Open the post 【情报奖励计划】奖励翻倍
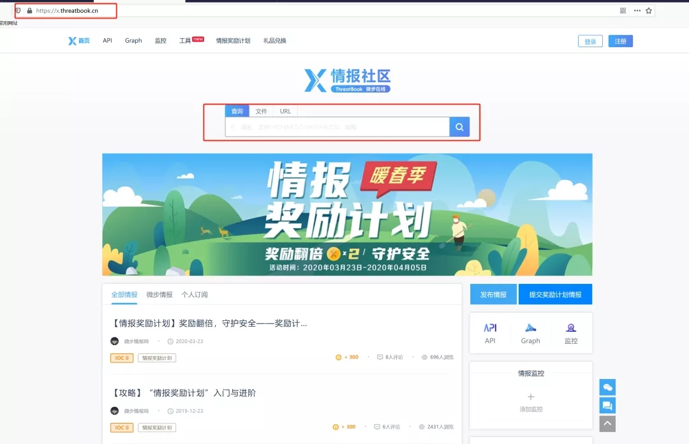The height and width of the screenshot is (444, 689). click(209, 323)
